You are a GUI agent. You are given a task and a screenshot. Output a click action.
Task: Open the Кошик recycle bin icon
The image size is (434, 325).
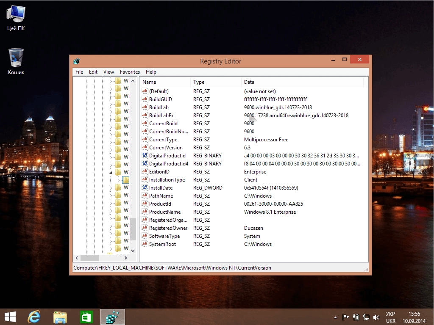(x=16, y=62)
